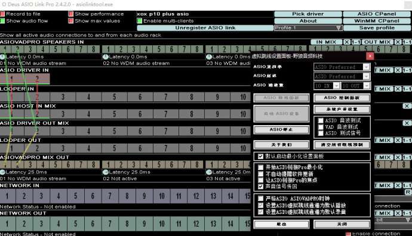
Task: Uncheck the 声音信号传回 checkbox
Action: [260, 187]
